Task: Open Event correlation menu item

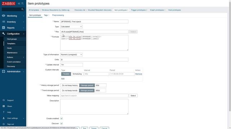Action: tap(14, 62)
